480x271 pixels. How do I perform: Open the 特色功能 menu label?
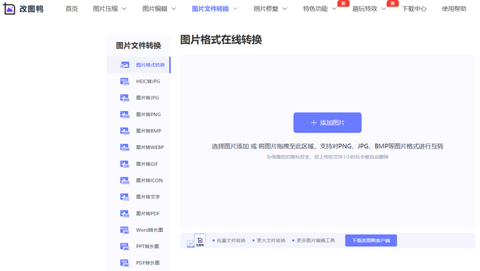(315, 9)
